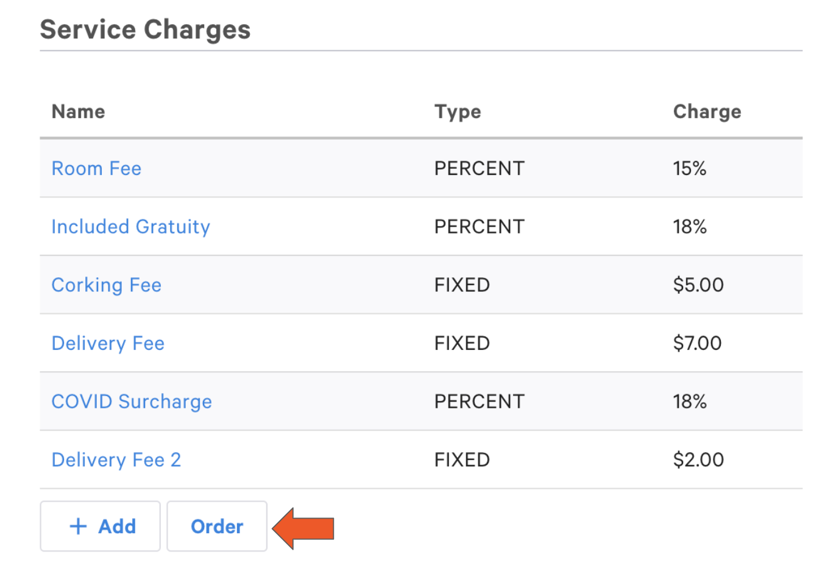825x568 pixels.
Task: Open the Room Fee service charge
Action: pyautogui.click(x=96, y=168)
